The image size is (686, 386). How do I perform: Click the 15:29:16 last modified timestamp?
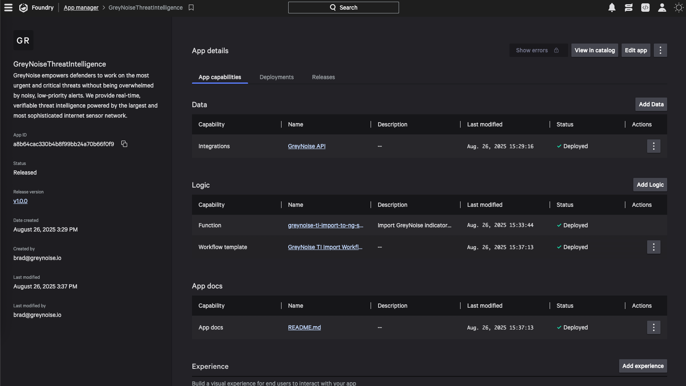500,146
